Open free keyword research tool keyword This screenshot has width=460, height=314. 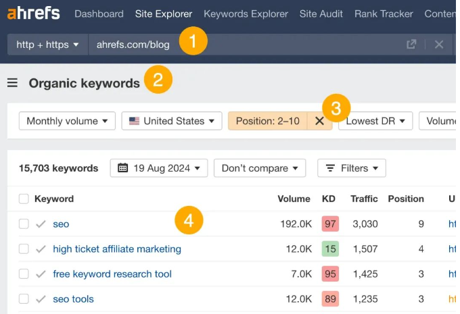(x=112, y=274)
